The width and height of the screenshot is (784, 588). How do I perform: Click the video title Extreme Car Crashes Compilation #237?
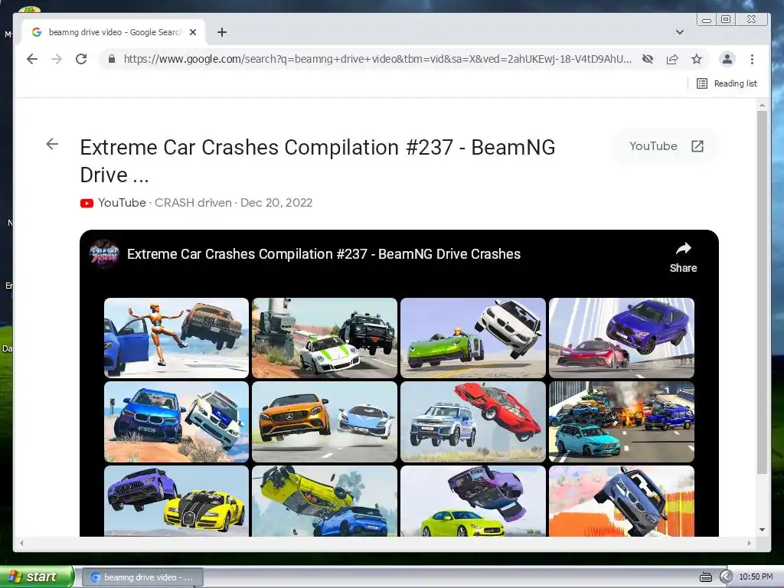pyautogui.click(x=318, y=161)
